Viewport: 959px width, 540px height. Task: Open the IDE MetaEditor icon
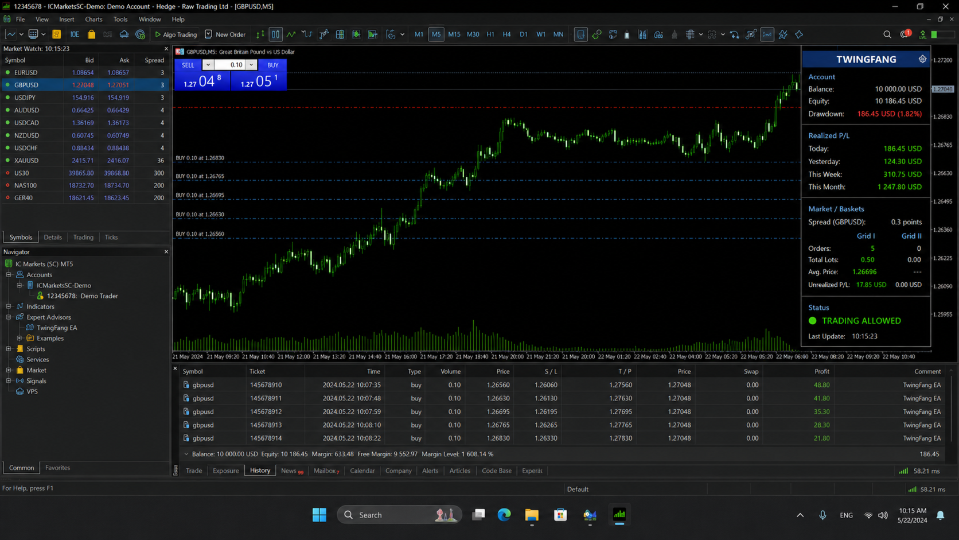(75, 34)
